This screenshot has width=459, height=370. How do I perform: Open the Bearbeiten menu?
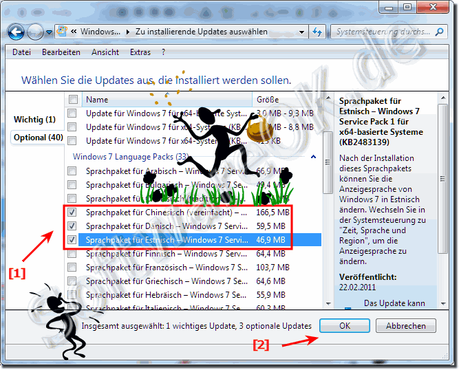pyautogui.click(x=61, y=52)
